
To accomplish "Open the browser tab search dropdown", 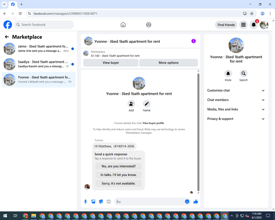I will click(4, 4).
